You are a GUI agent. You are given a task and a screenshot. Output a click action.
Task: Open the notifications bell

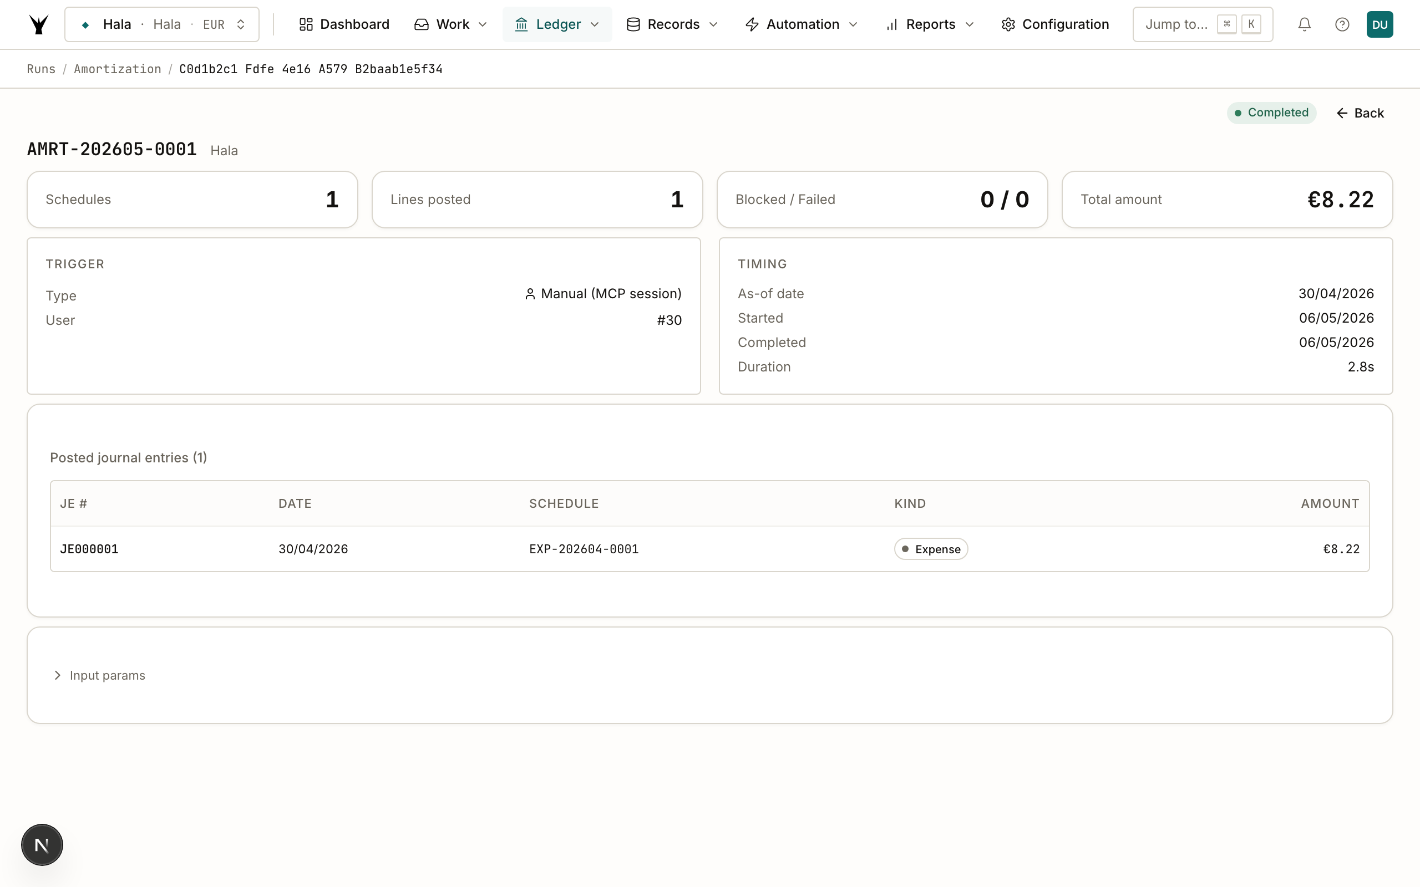(1304, 24)
